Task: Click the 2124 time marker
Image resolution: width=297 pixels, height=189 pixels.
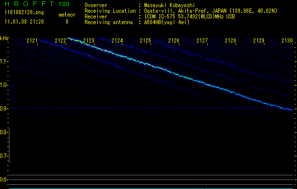Action: [x=117, y=41]
